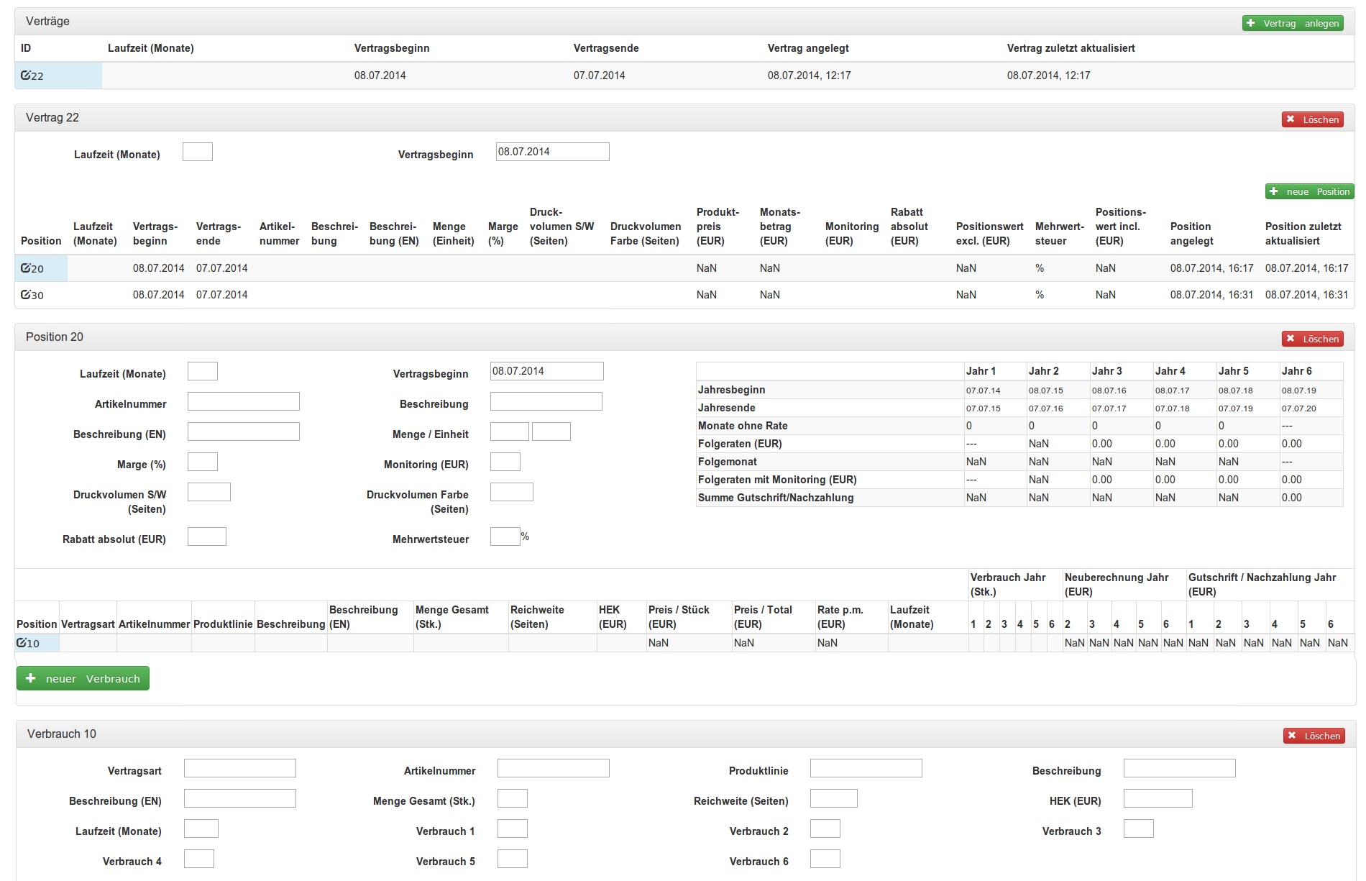Focus the Mehrwertsteuer percentage input
The height and width of the screenshot is (881, 1366).
point(505,537)
